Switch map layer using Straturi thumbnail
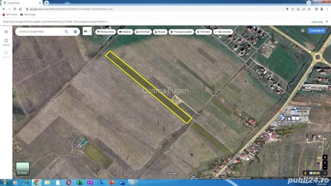331x186 pixels. point(22,169)
